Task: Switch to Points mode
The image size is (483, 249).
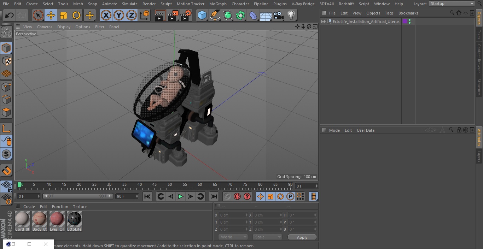Action: click(x=6, y=87)
